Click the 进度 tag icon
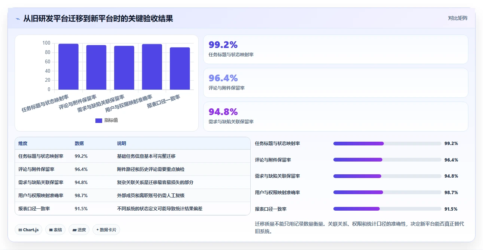The image size is (483, 250). [x=74, y=230]
